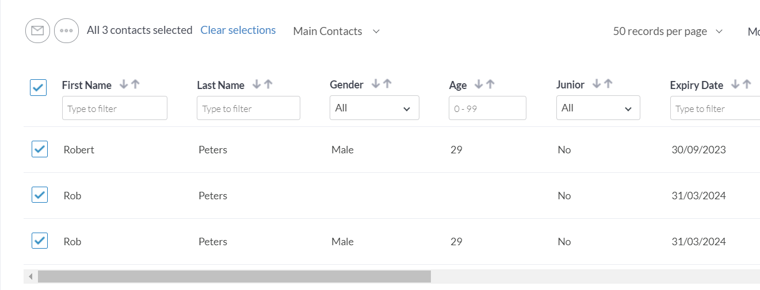The image size is (760, 290).
Task: Expand the 50 records per page dropdown
Action: (667, 32)
